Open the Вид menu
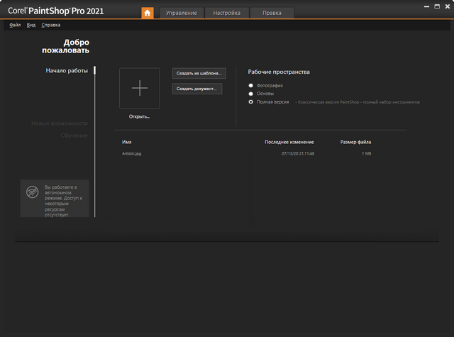The width and height of the screenshot is (454, 337). (31, 25)
